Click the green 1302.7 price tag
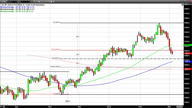The width and height of the screenshot is (192, 108). point(187,45)
